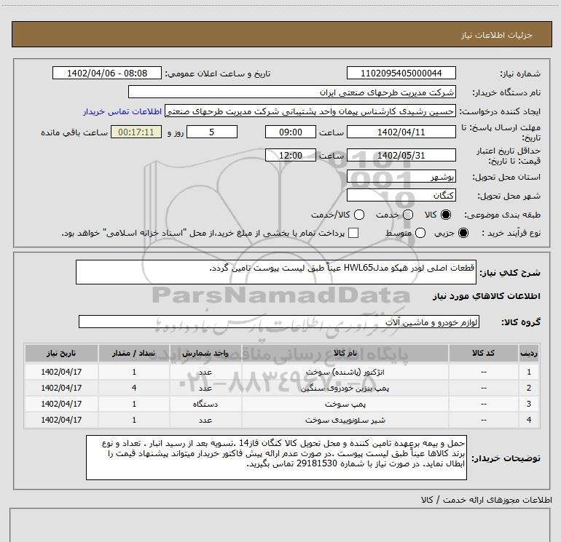The height and width of the screenshot is (542, 561).
Task: Select the پمپ بنزین خودروی سنگین row name
Action: [x=345, y=388]
